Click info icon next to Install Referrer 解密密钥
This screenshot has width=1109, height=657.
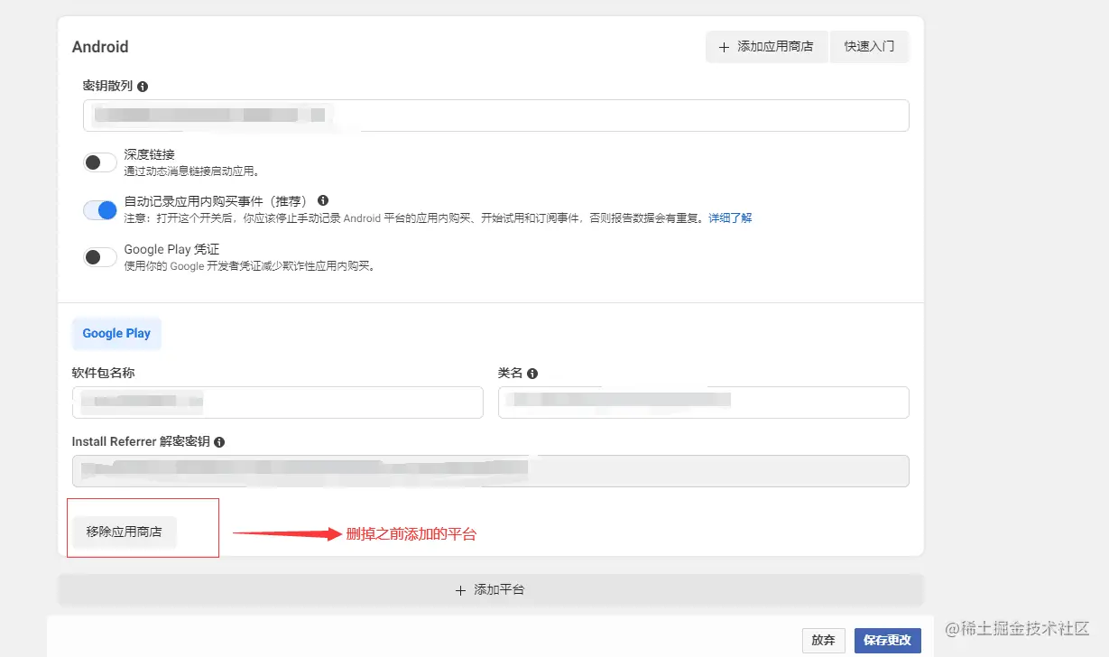coord(217,441)
